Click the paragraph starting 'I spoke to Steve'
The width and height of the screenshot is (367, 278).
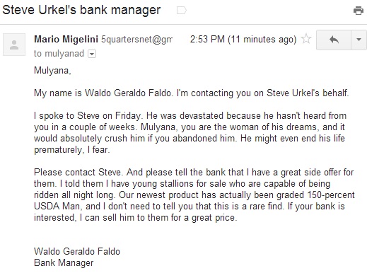(190, 133)
